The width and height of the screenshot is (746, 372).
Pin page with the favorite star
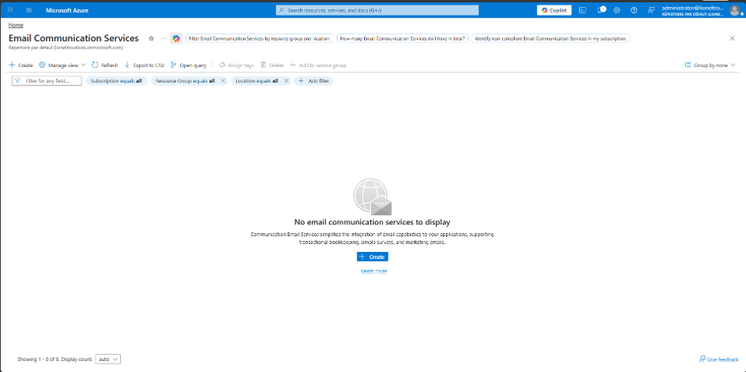pos(152,38)
